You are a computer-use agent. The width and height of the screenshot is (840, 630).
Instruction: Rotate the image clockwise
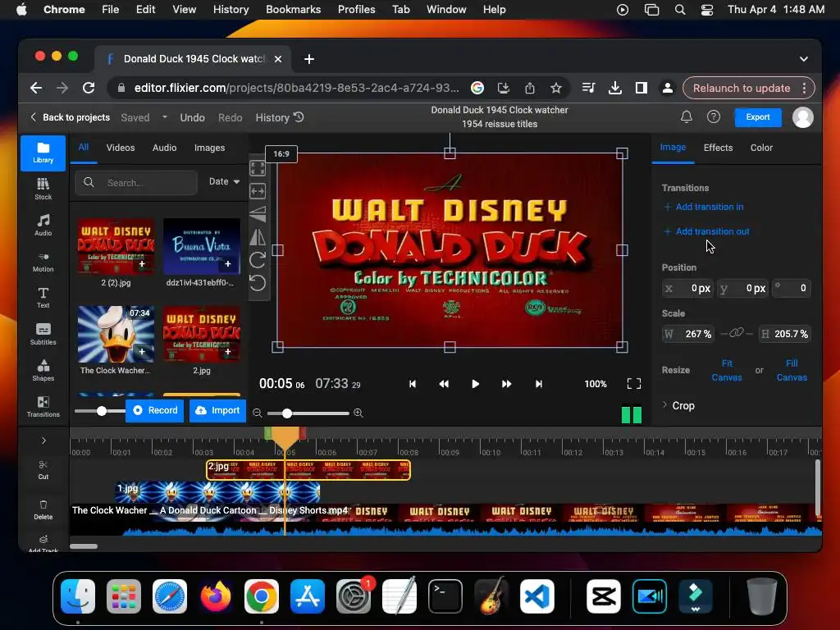pyautogui.click(x=258, y=260)
